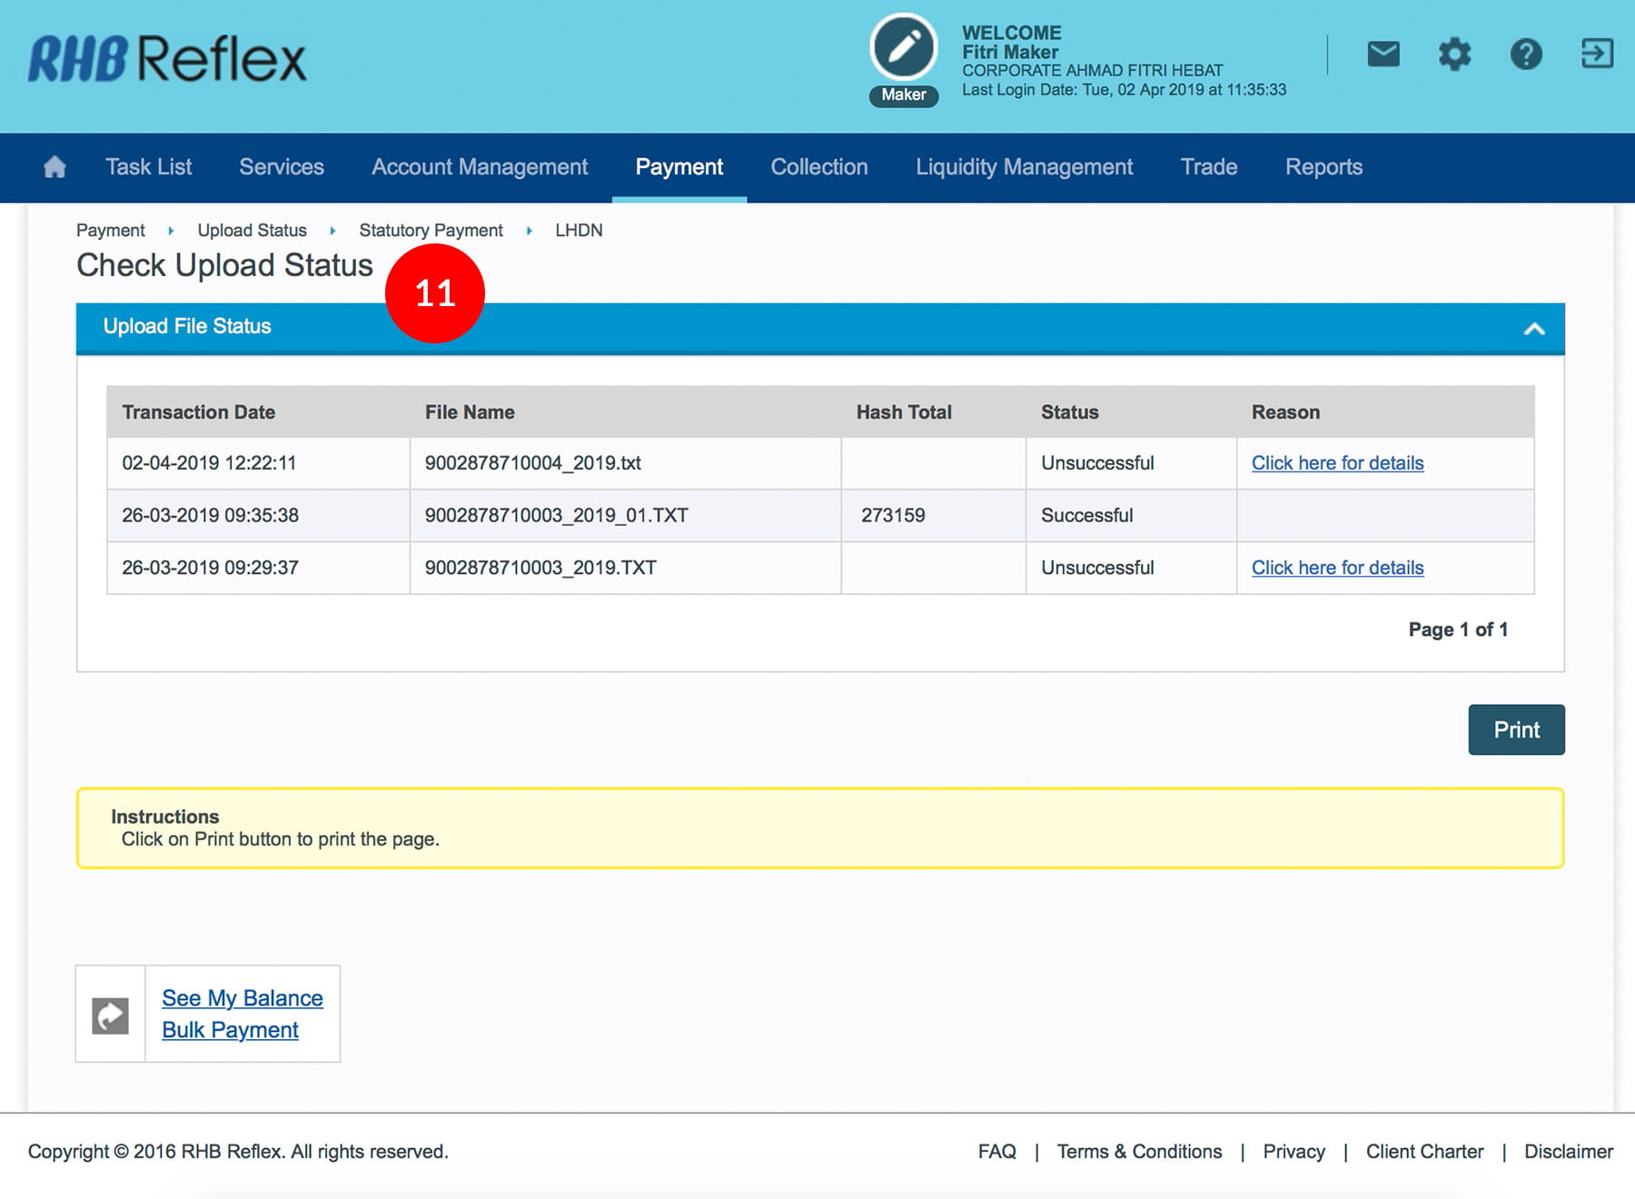The height and width of the screenshot is (1199, 1635).
Task: Click the help question mark icon
Action: [x=1525, y=54]
